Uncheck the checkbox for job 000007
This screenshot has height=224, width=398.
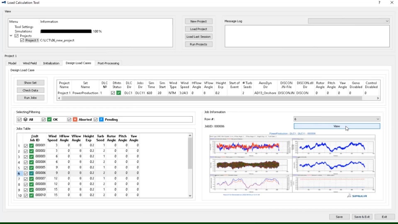26,179
